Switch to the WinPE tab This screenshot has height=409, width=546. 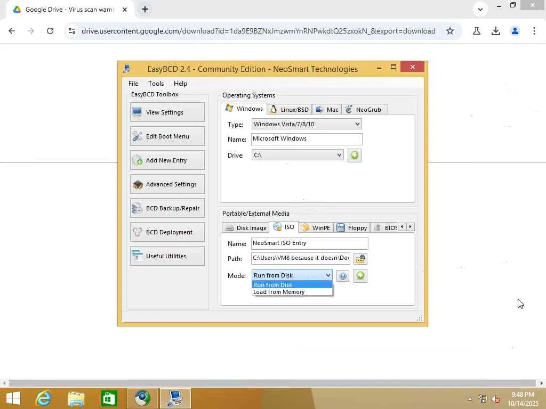click(x=316, y=228)
